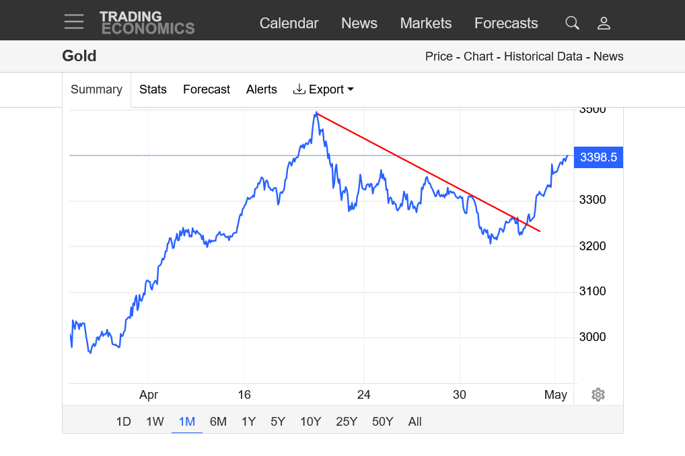
Task: Open the Markets menu item
Action: pyautogui.click(x=426, y=24)
